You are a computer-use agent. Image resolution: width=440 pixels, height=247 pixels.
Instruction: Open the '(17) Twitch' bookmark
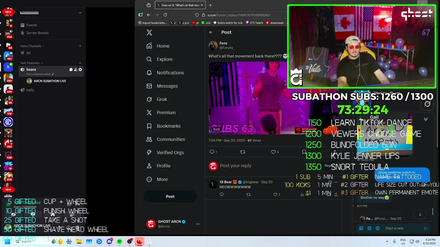coord(254,23)
